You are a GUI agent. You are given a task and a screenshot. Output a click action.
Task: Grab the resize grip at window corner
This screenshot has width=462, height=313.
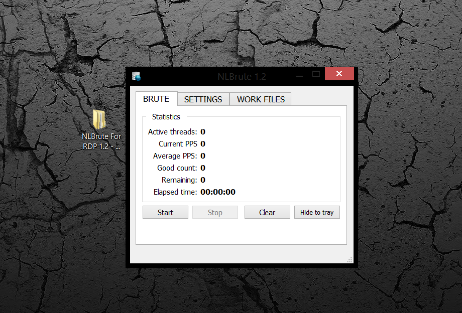tap(350, 260)
